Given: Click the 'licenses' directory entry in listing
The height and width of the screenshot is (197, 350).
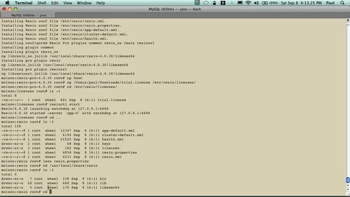Looking at the screenshot, I should point(110,148).
